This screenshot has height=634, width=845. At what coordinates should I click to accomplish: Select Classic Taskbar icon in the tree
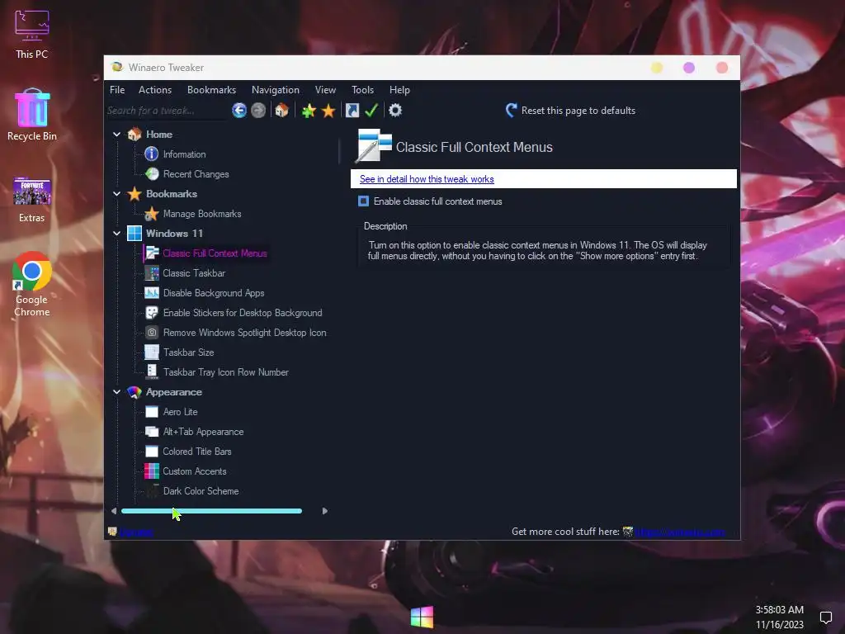coord(152,272)
